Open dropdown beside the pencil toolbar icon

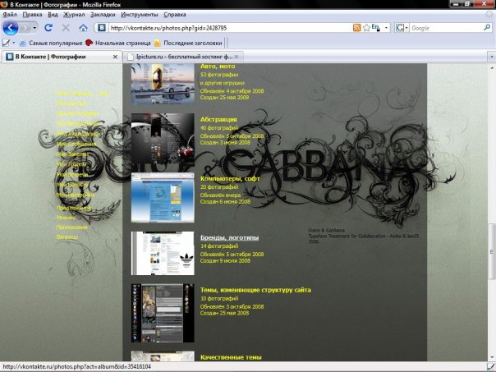(14, 43)
